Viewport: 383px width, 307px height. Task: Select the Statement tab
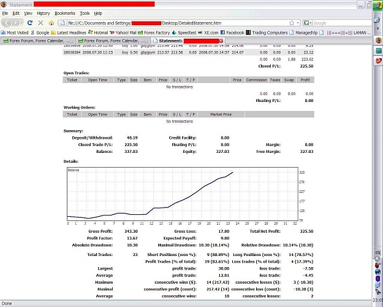tap(188, 41)
